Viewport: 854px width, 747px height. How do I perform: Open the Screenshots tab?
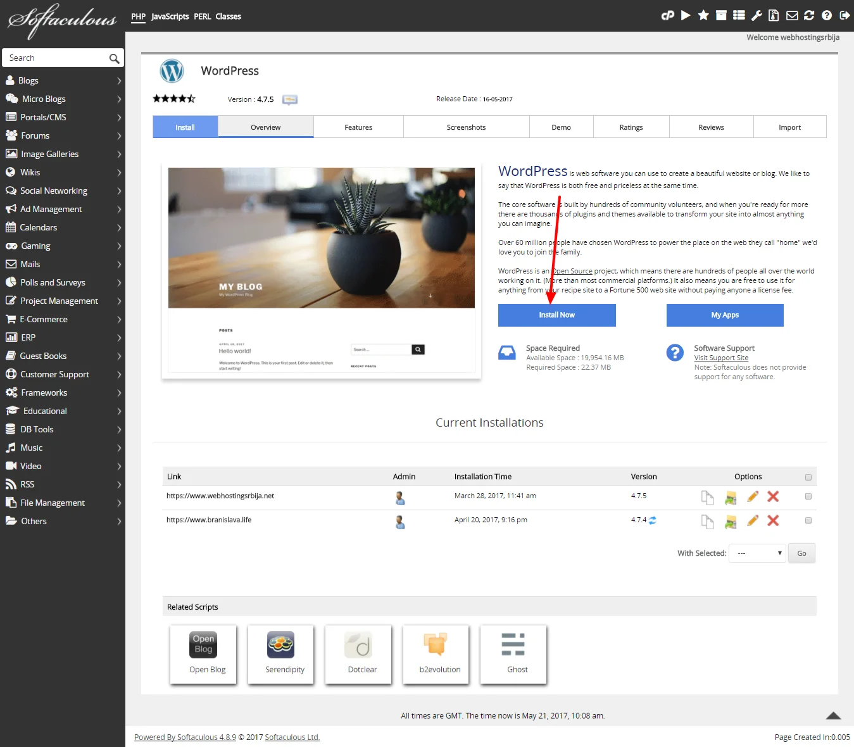tap(466, 127)
